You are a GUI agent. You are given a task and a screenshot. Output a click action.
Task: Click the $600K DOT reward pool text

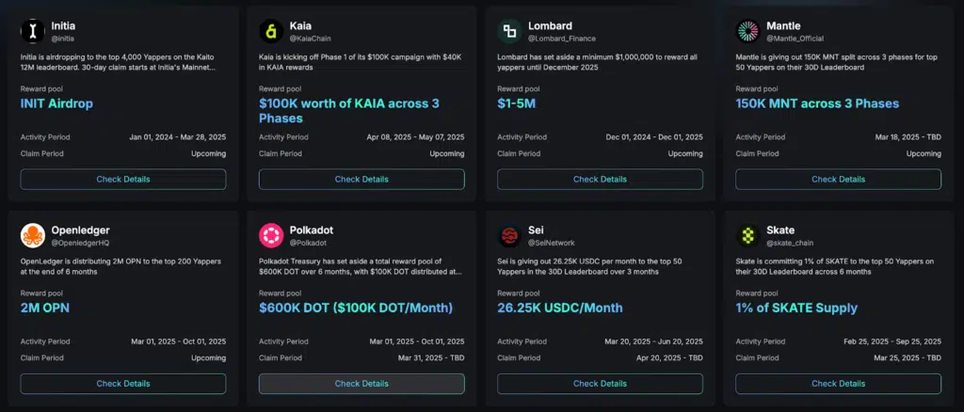(355, 308)
